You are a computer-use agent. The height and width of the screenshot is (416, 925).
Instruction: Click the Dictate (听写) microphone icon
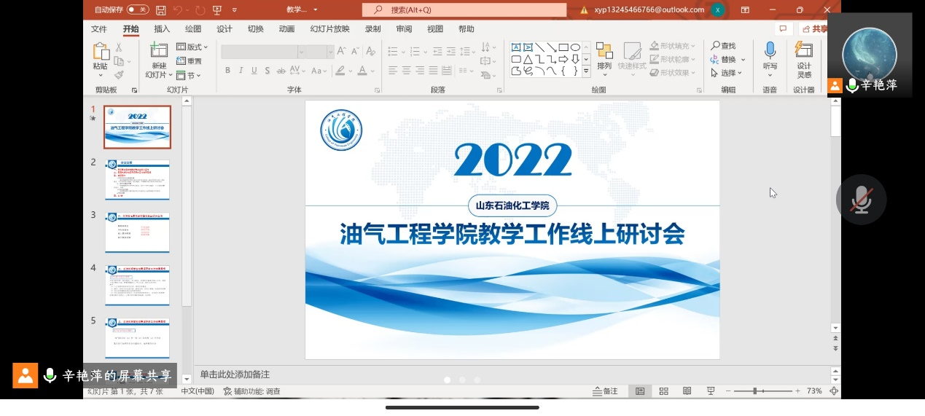pos(770,51)
